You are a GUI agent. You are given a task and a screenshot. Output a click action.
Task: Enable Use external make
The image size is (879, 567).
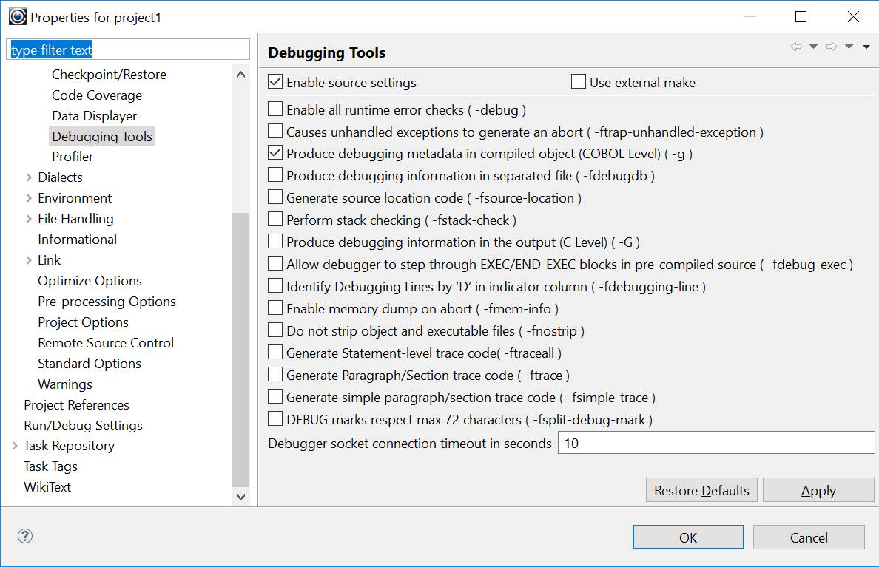point(578,83)
